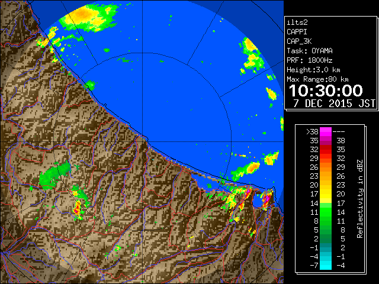
Task: Click the green echo patch over inland mountains
Action: tap(54, 176)
